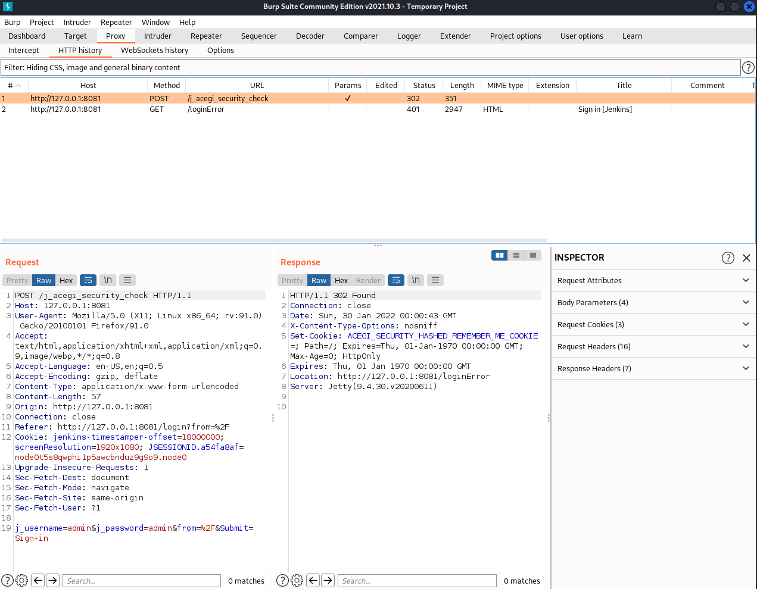Open Response search help icon
This screenshot has width=757, height=589.
coord(283,581)
